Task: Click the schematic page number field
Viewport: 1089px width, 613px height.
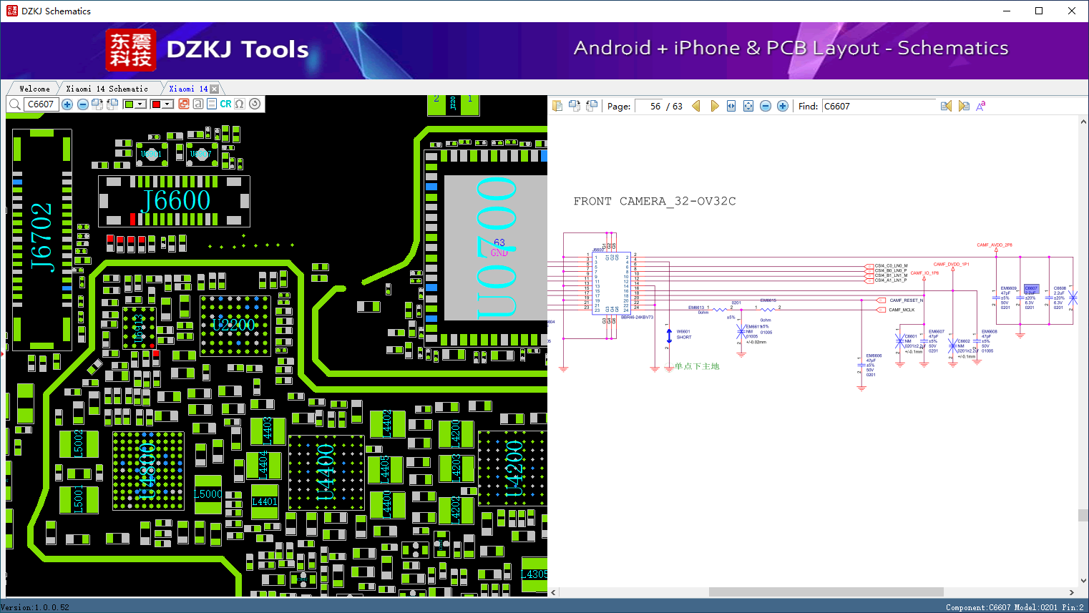Action: click(649, 106)
